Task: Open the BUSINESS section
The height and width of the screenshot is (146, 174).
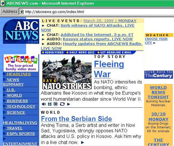Action: click(17, 101)
